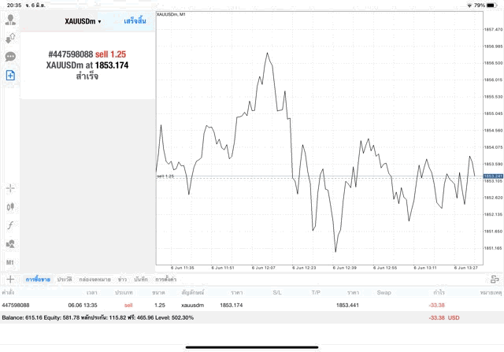Click the 1853.241 current price label

493,176
